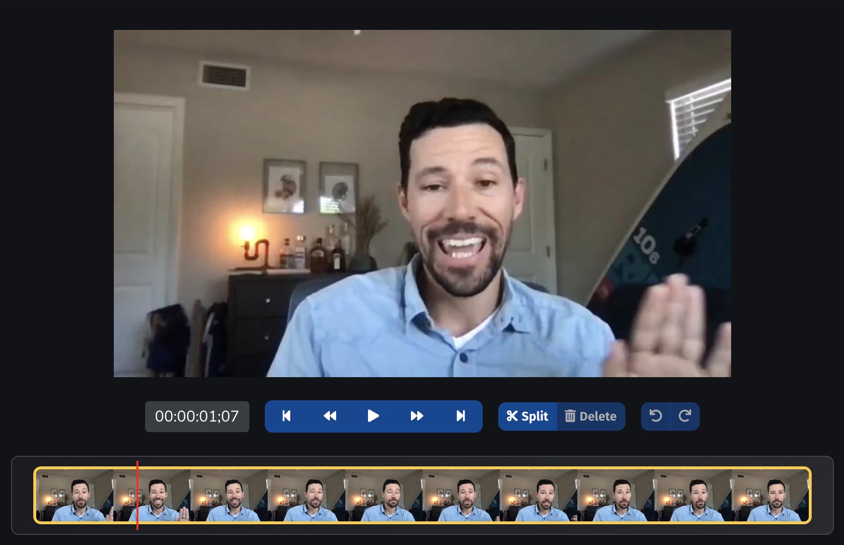Click the ninth timeline thumbnail frame
This screenshot has width=844, height=545.
pyautogui.click(x=693, y=495)
